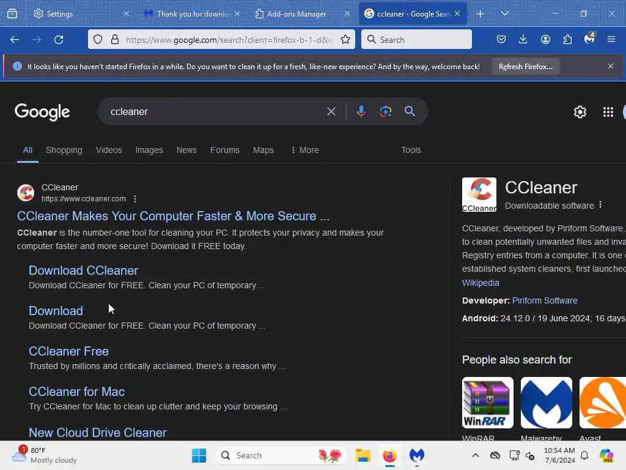Reload the current page

click(59, 40)
